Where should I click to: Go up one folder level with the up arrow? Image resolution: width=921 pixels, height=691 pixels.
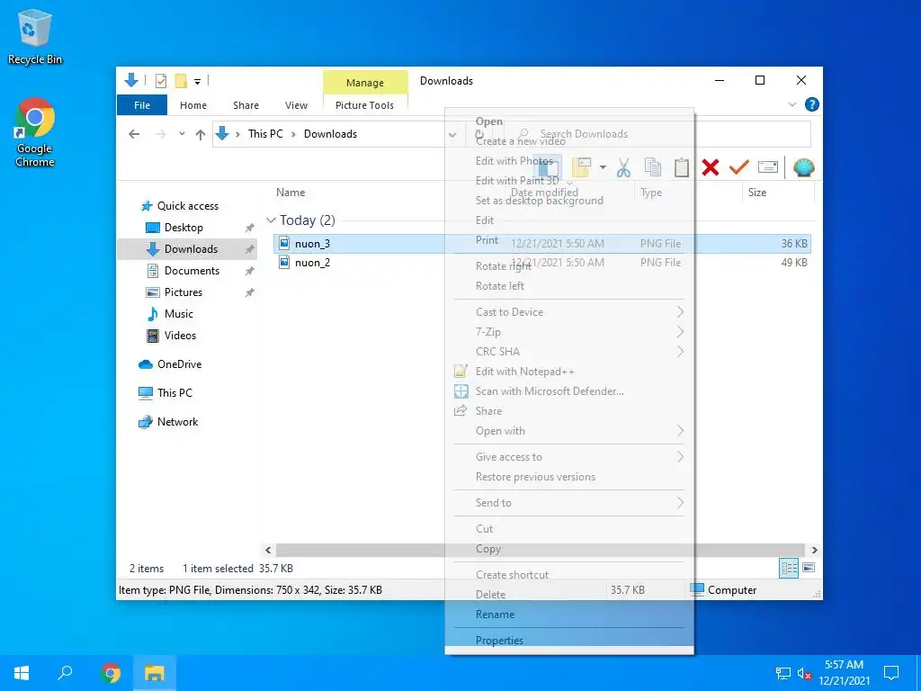pyautogui.click(x=201, y=135)
